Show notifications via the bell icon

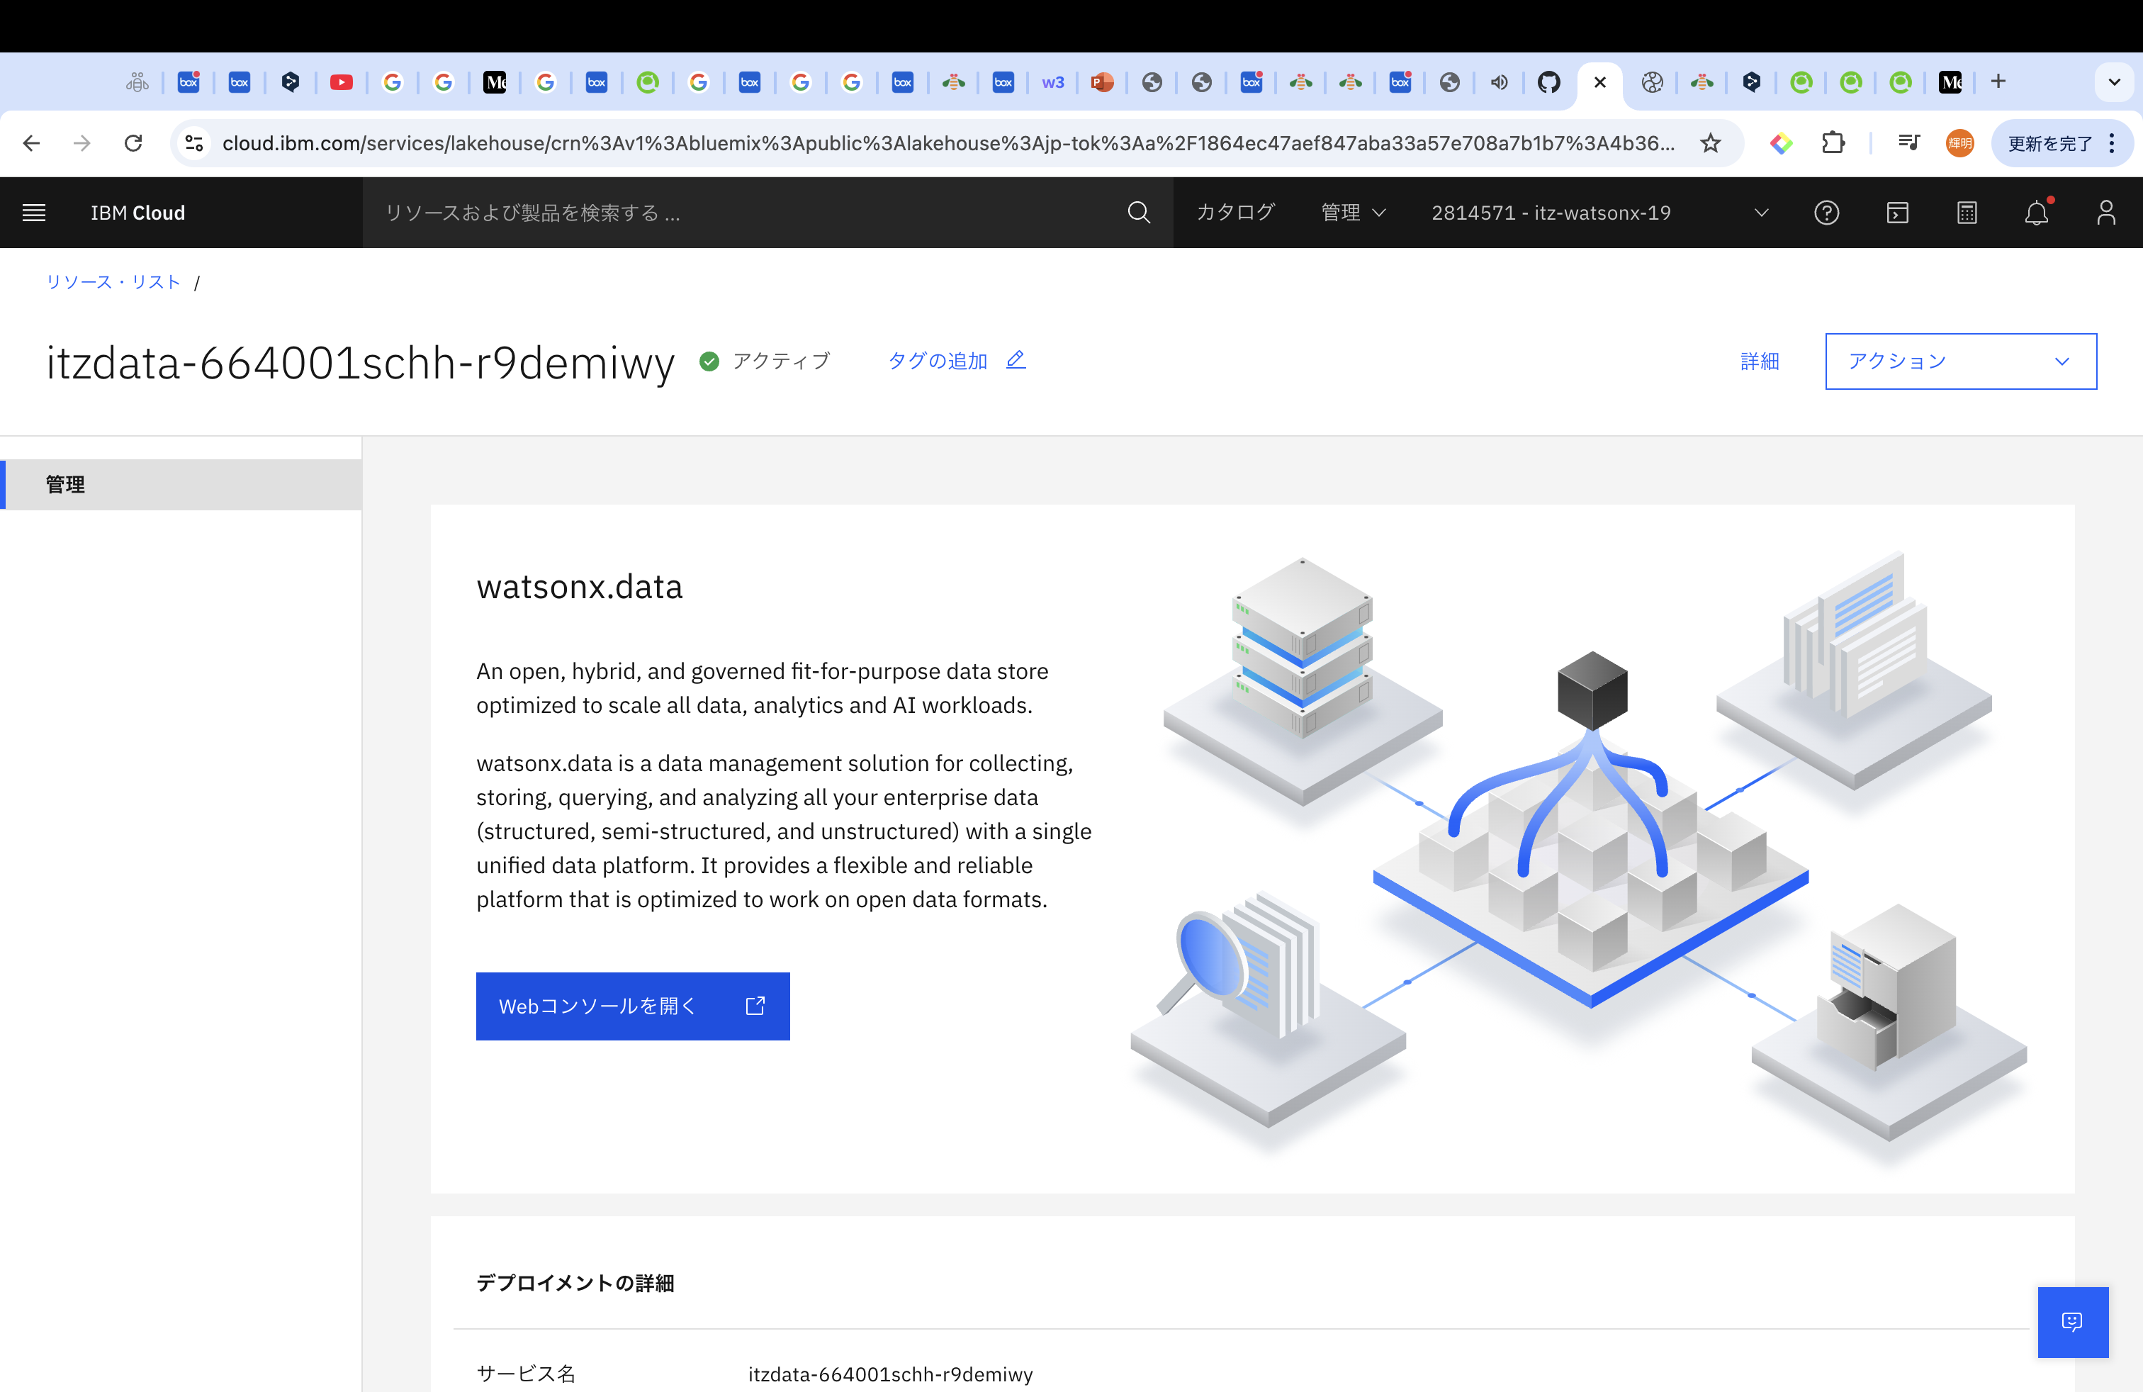tap(2036, 213)
